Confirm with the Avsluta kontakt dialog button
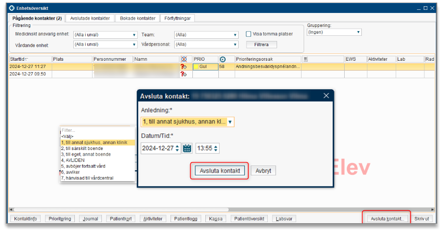 pos(220,171)
